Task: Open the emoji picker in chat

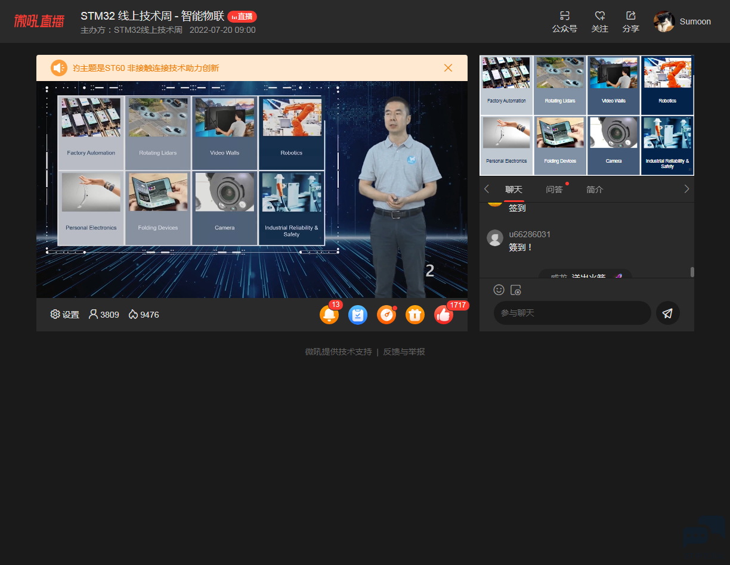Action: [x=499, y=290]
